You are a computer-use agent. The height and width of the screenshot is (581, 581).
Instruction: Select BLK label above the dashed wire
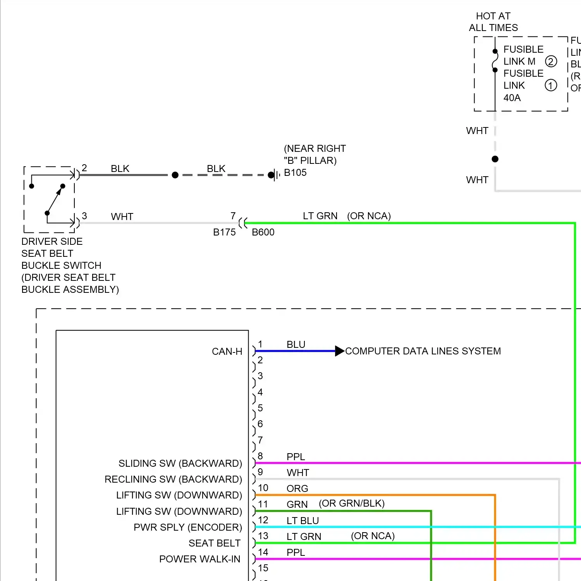tap(216, 169)
